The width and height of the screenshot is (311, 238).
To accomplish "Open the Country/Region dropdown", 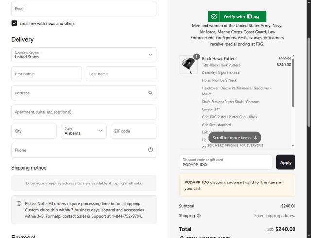I will pos(84,55).
